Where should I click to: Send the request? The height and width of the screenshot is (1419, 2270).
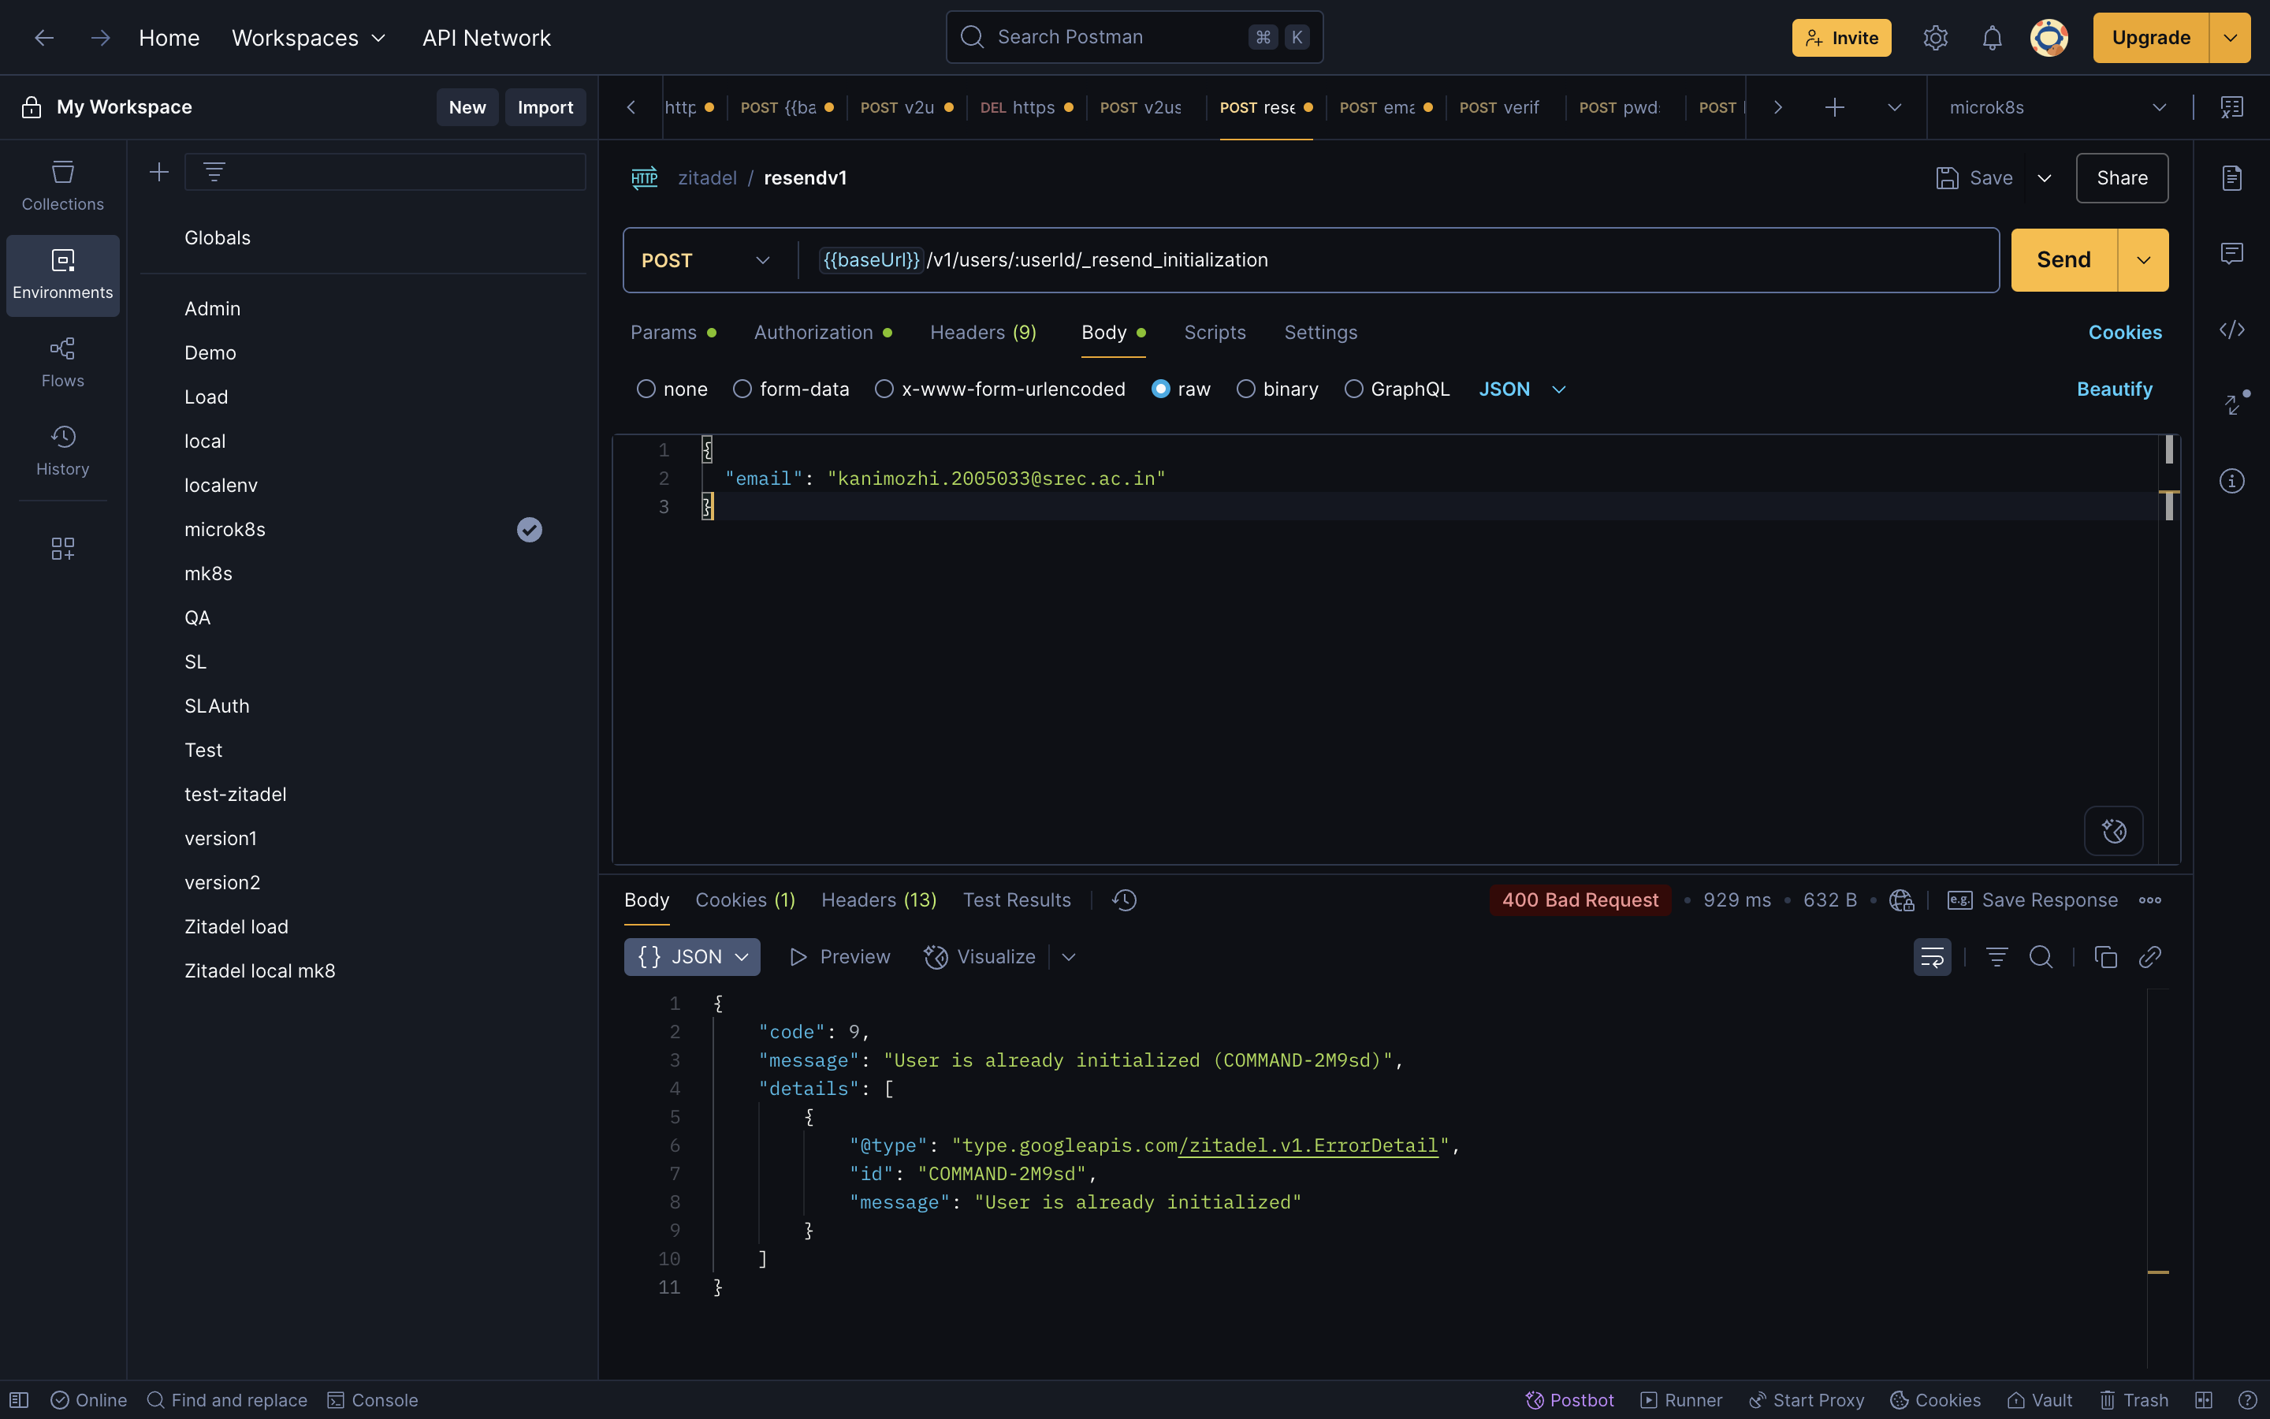[2063, 260]
